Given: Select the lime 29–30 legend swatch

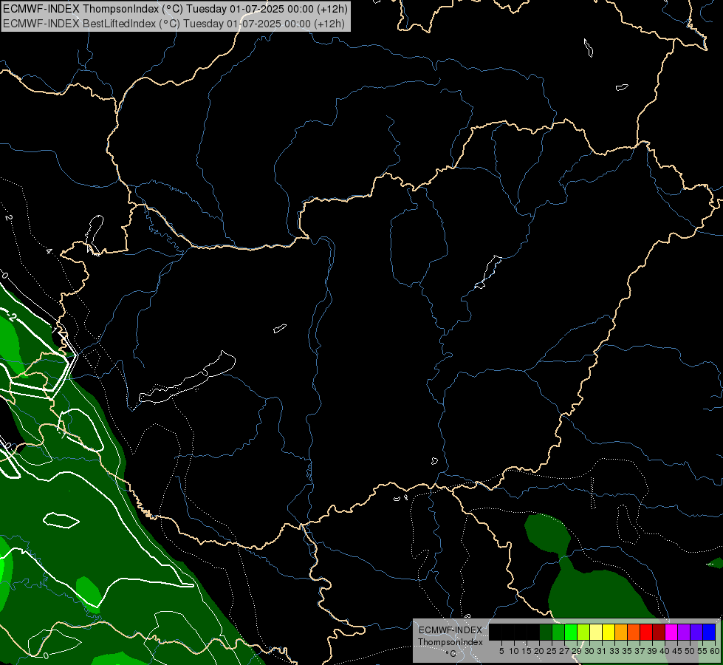Looking at the screenshot, I should [x=583, y=632].
